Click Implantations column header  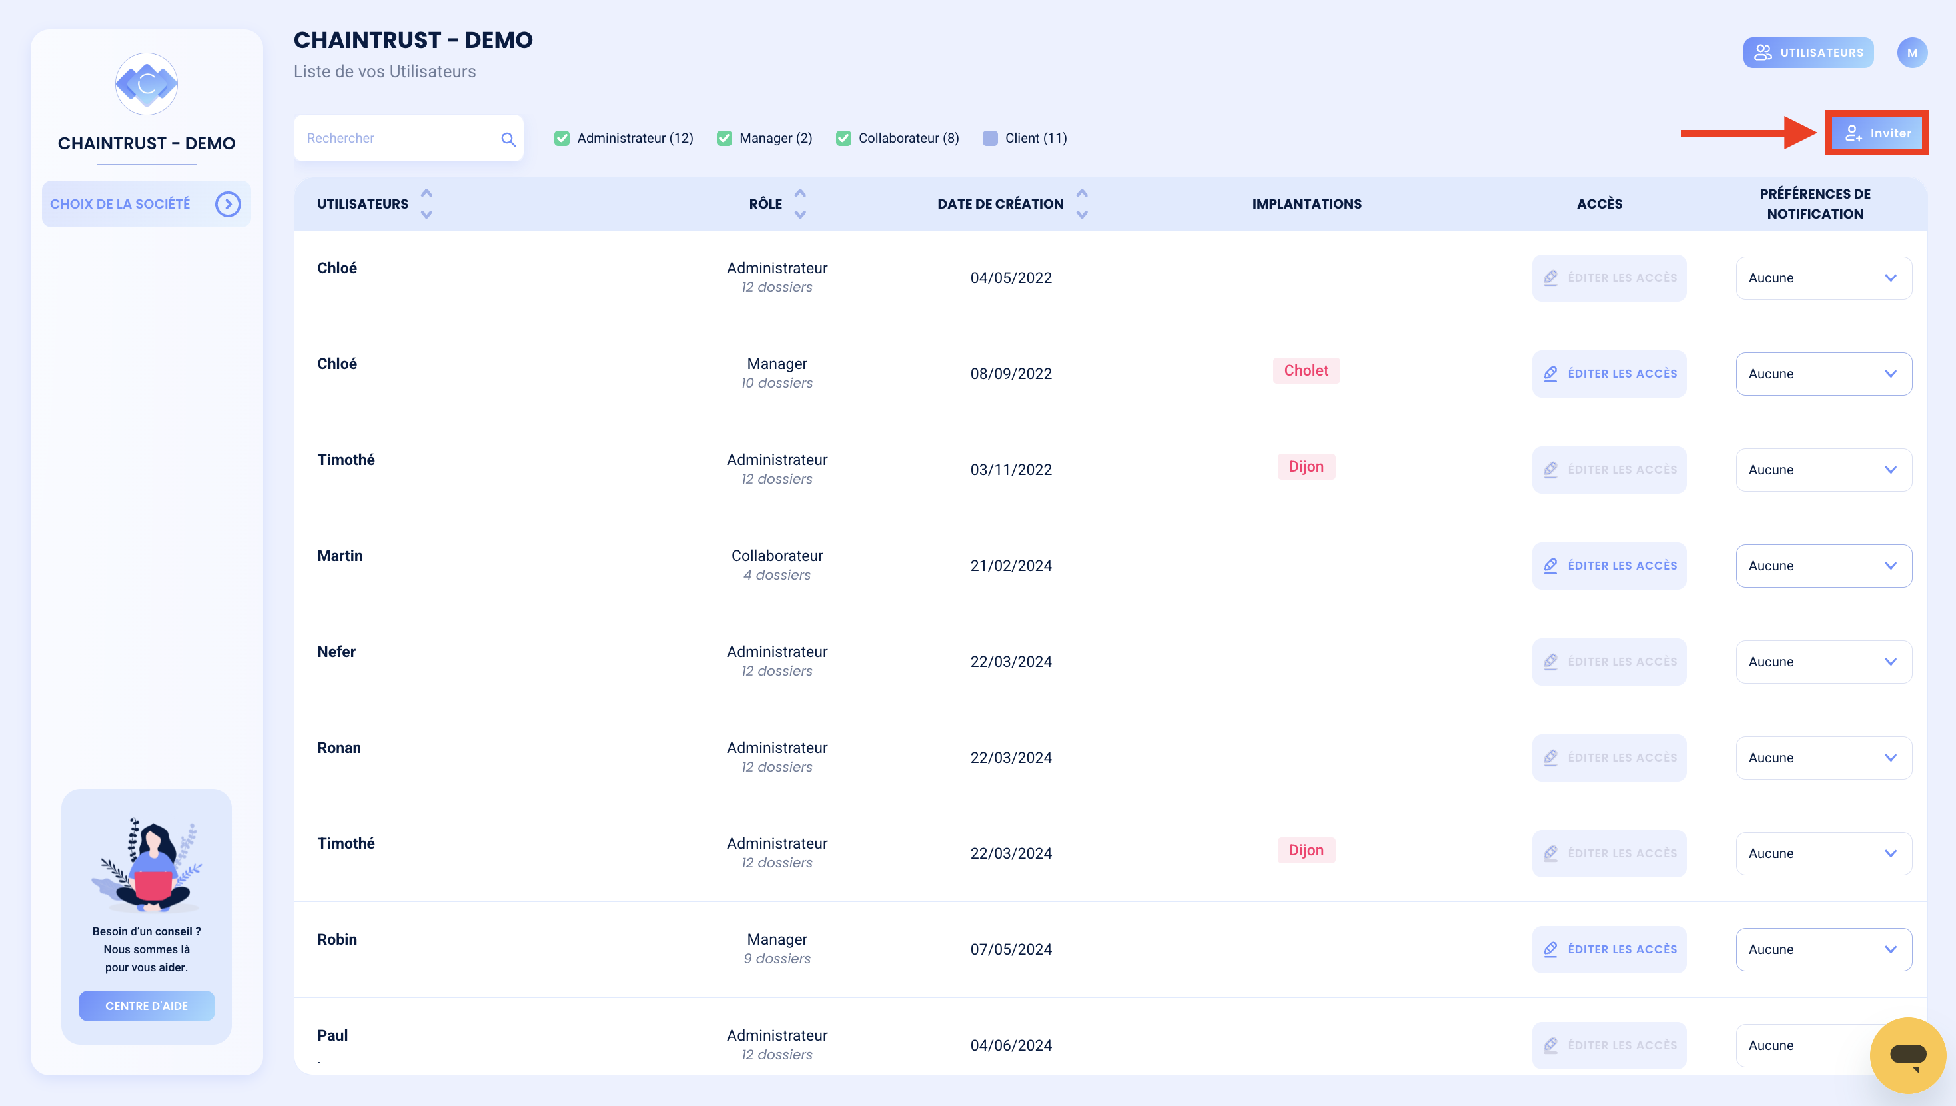click(x=1307, y=204)
